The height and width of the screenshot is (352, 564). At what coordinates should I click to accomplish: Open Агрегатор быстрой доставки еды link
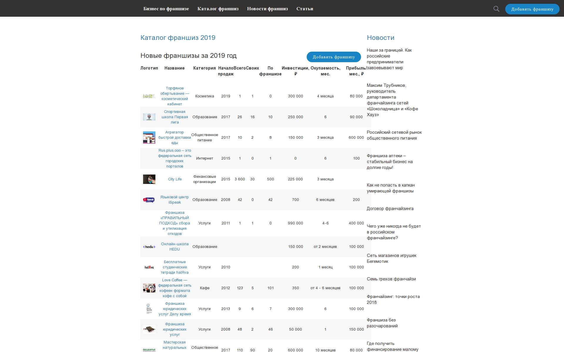(175, 138)
